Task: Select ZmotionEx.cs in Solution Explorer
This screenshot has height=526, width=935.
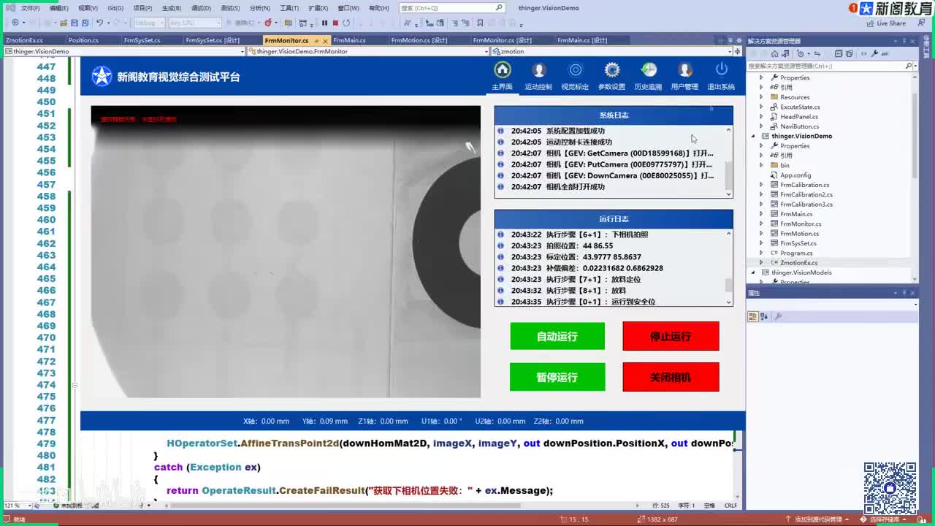Action: pos(798,262)
